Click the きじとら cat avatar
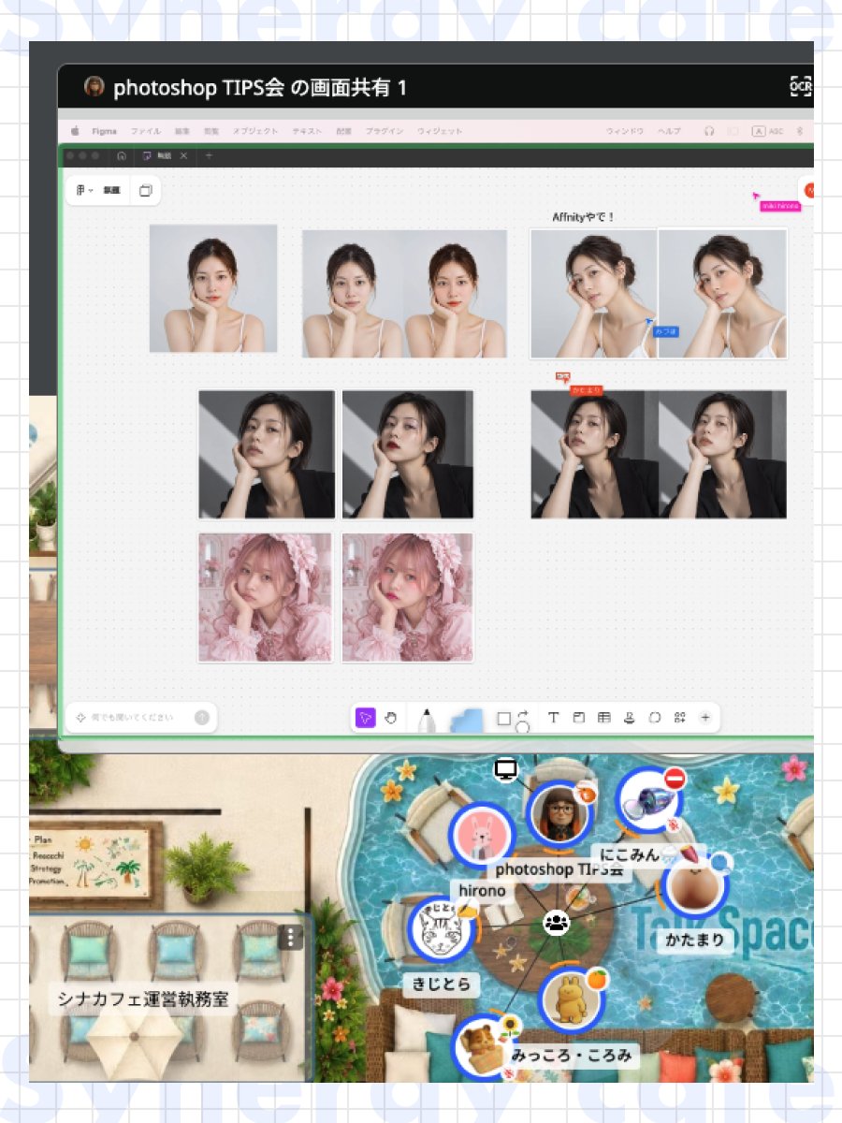Image resolution: width=842 pixels, height=1123 pixels. point(441,930)
